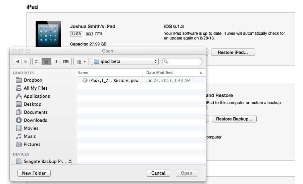Click the search magnifier icon
Image resolution: width=303 pixels, height=184 pixels.
166,62
